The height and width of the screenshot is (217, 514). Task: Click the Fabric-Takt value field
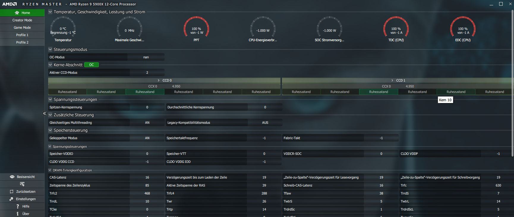click(381, 138)
